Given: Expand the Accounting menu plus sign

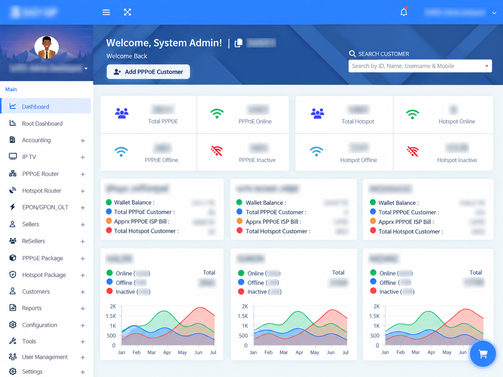Looking at the screenshot, I should (83, 141).
